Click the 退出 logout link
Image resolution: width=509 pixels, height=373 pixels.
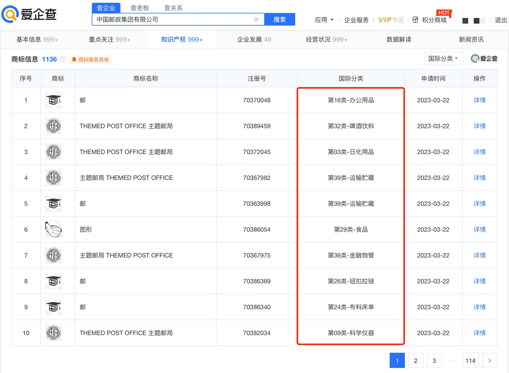click(501, 20)
